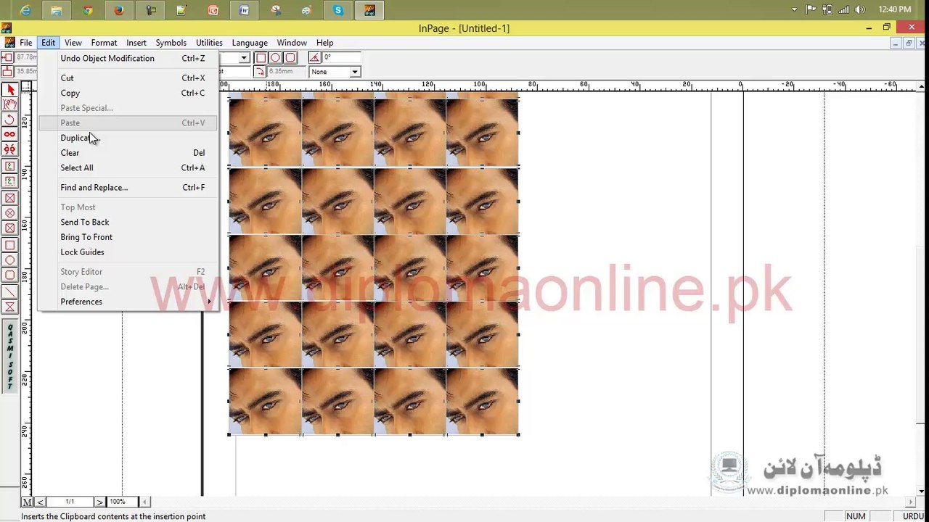This screenshot has width=929, height=522.
Task: Open the Language menu
Action: (x=250, y=43)
